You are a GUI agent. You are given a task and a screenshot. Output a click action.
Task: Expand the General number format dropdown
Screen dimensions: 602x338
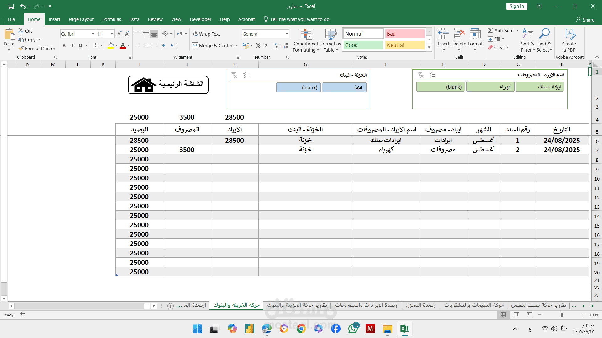tap(287, 34)
